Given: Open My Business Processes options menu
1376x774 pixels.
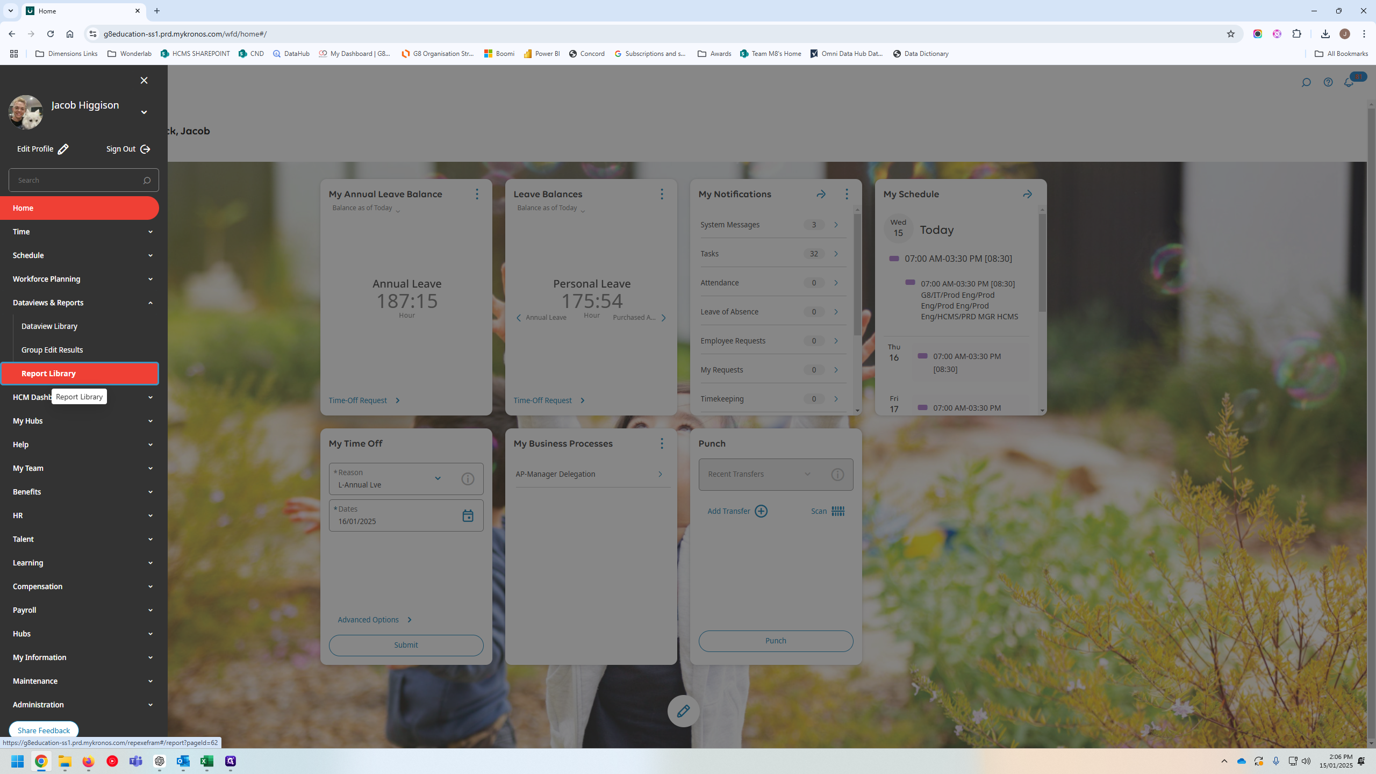Looking at the screenshot, I should (662, 443).
